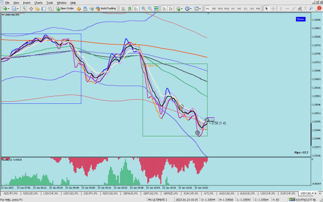Viewport: 323px width, 202px height.
Task: Tile chart windows with the grid icon
Action: (156, 9)
